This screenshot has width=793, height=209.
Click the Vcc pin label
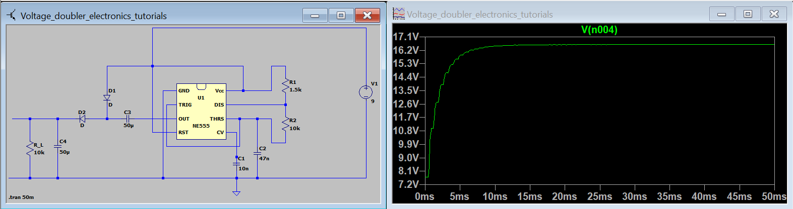point(219,91)
